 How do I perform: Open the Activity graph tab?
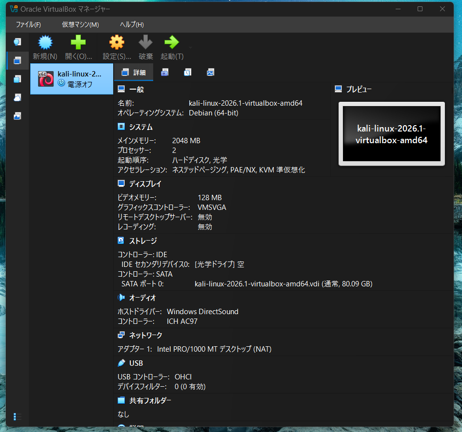tap(210, 72)
